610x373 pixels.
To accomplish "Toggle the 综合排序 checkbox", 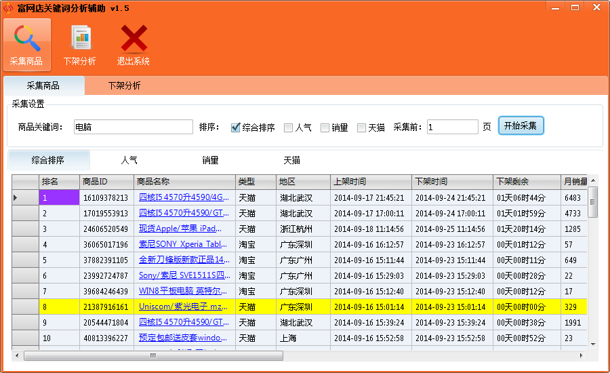I will click(236, 127).
